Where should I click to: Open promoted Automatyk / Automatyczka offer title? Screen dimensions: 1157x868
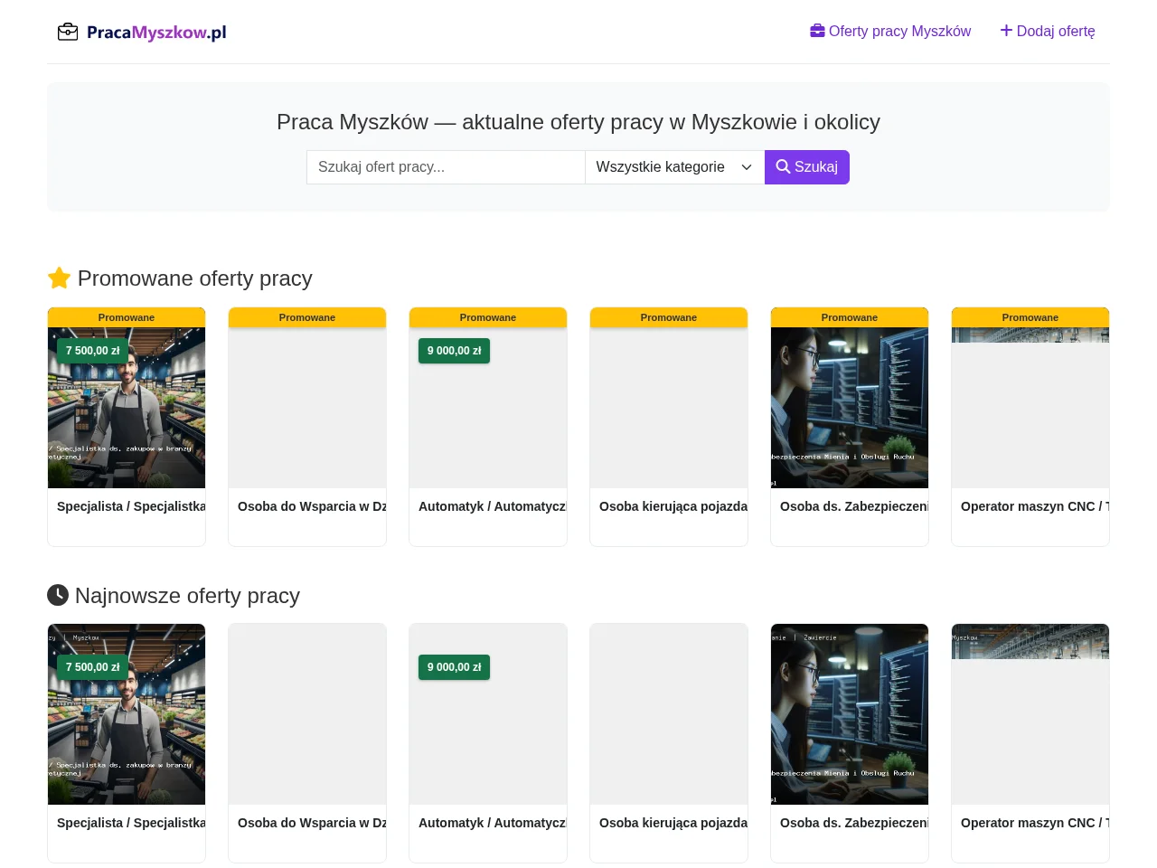click(x=493, y=506)
